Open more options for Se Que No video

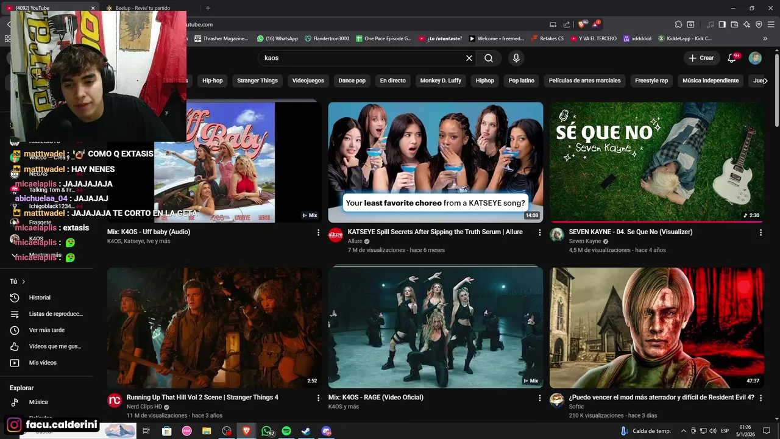[x=760, y=232]
